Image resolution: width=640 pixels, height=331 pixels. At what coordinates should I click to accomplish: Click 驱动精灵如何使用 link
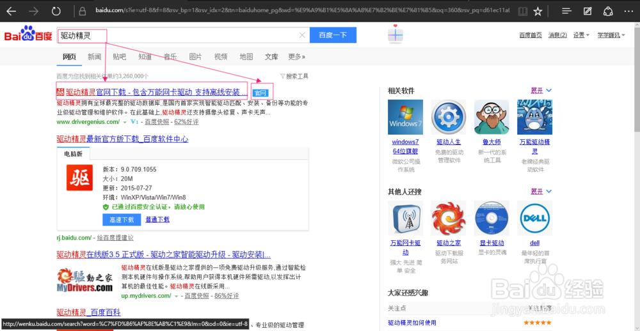point(412,323)
